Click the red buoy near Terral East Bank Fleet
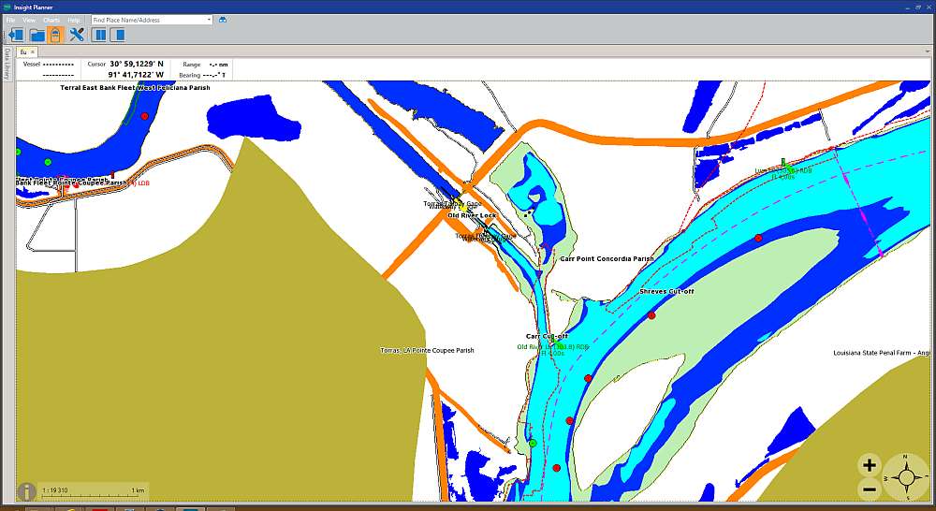This screenshot has width=936, height=511. click(144, 116)
